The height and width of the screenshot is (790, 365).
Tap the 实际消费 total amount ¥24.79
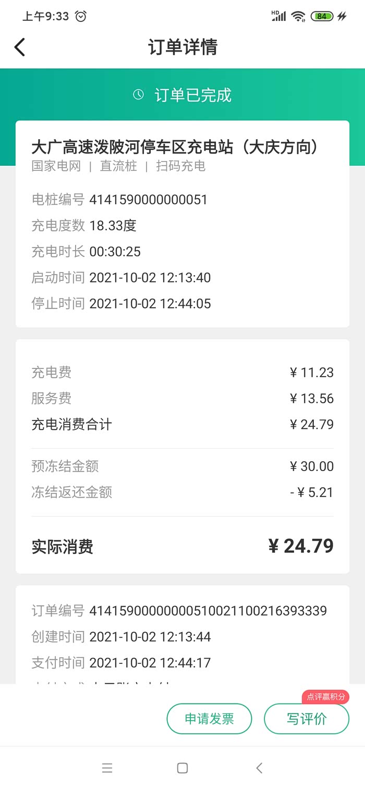pos(301,546)
